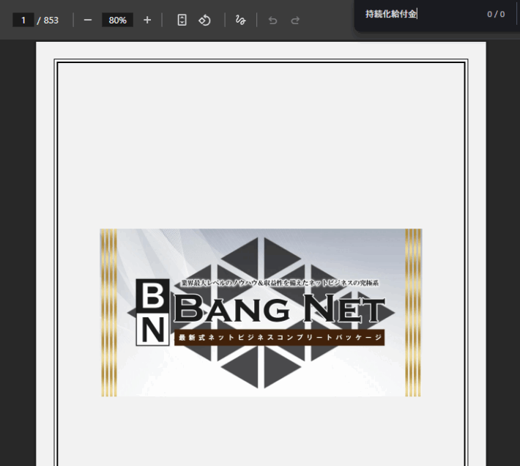Click the redo arrow icon
Image resolution: width=520 pixels, height=466 pixels.
pos(295,21)
